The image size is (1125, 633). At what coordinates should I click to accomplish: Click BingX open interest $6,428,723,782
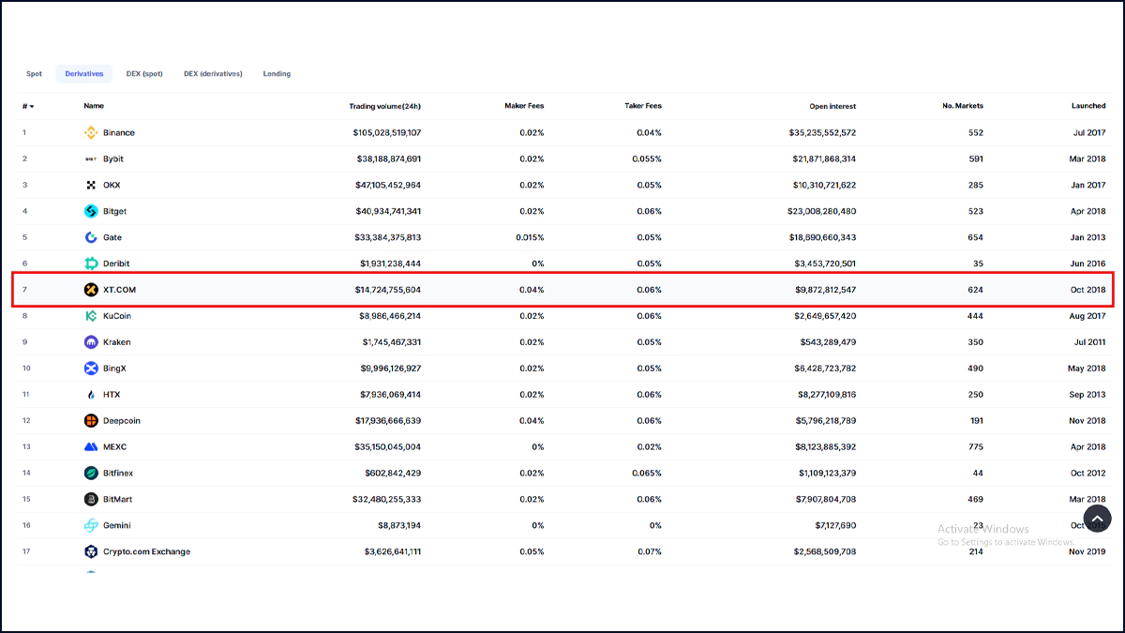(824, 369)
